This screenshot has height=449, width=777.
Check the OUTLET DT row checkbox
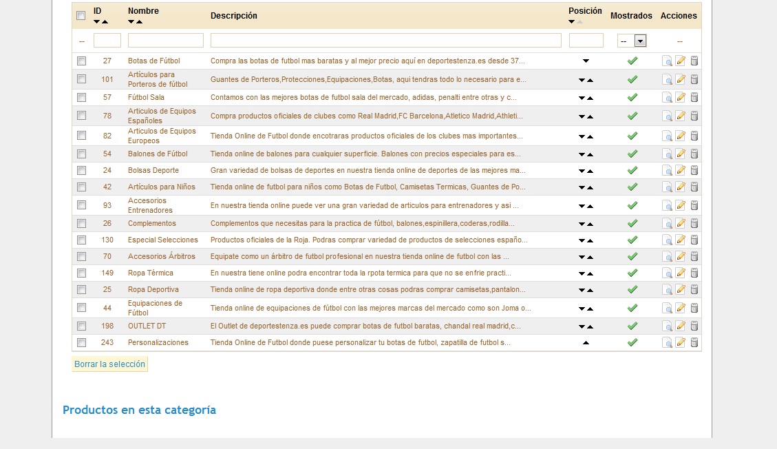(82, 326)
